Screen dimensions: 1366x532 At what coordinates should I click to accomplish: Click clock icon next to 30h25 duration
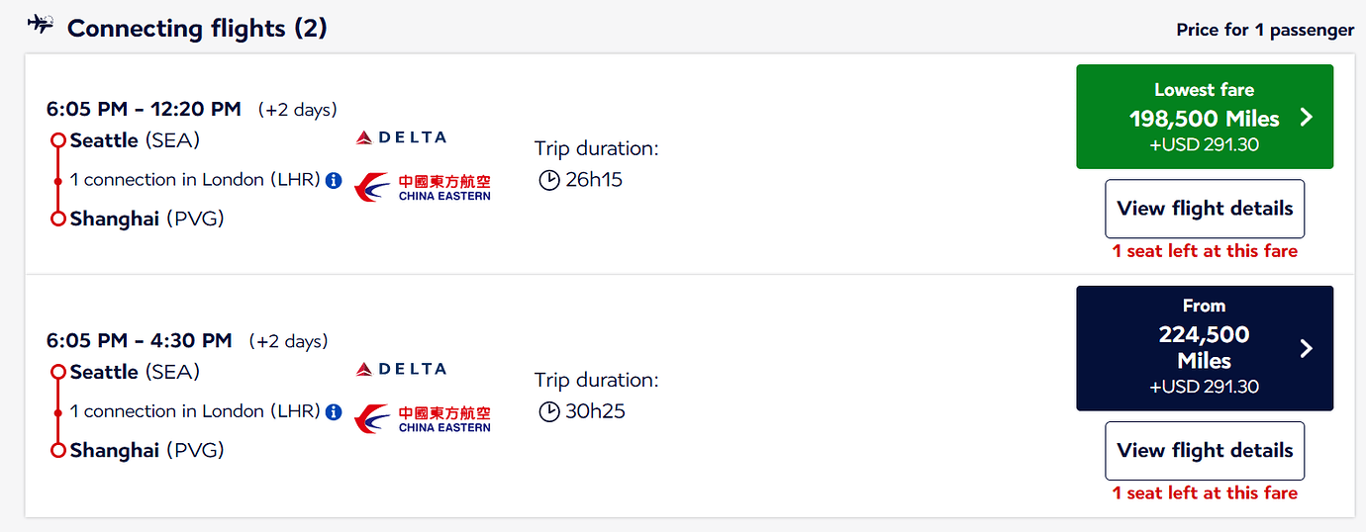click(x=549, y=411)
